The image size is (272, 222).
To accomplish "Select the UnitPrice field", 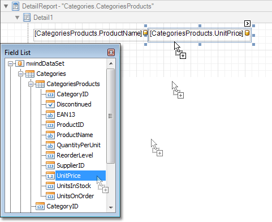I will (80, 176).
